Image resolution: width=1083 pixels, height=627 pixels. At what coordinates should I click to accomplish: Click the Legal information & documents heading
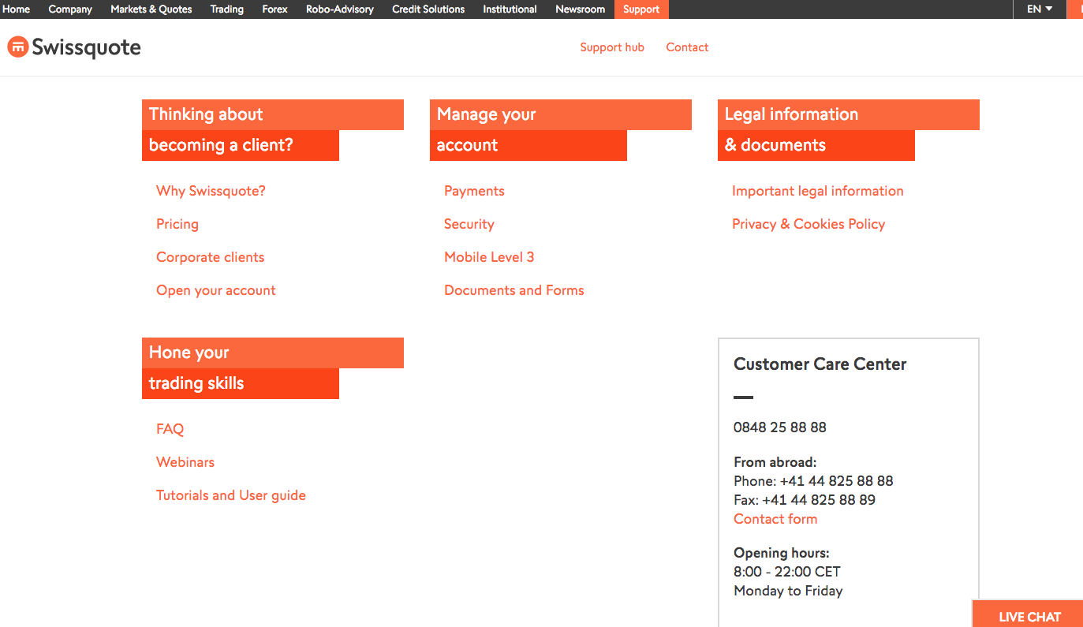coord(849,130)
